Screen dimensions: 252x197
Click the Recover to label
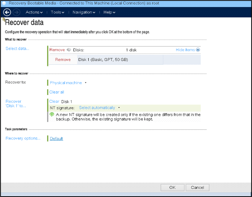15,82
